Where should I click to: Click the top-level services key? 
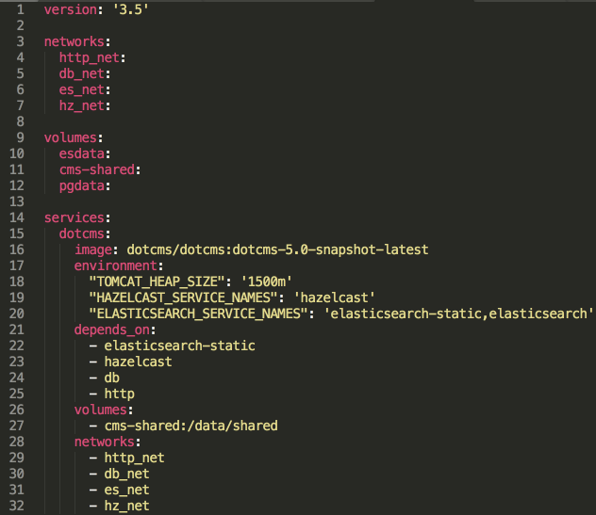pyautogui.click(x=74, y=217)
